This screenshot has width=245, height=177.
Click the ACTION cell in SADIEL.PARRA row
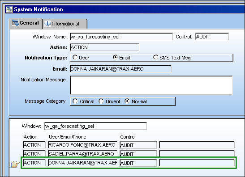click(34, 153)
